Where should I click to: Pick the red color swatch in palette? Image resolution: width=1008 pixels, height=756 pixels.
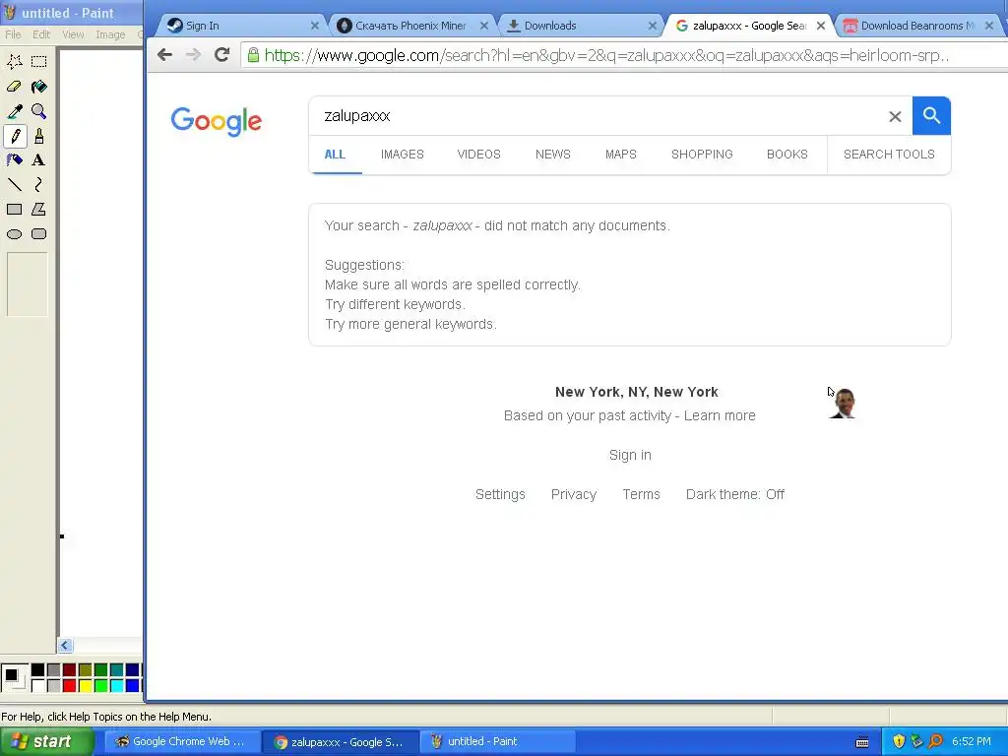[70, 686]
